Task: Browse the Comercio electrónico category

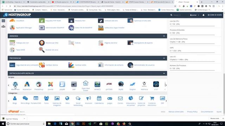Action: (152, 101)
